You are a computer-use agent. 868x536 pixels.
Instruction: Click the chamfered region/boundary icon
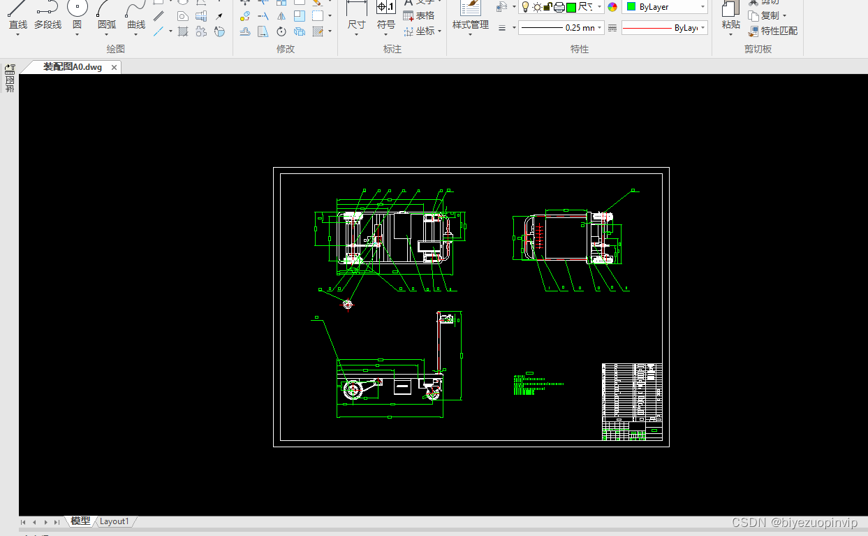(183, 16)
